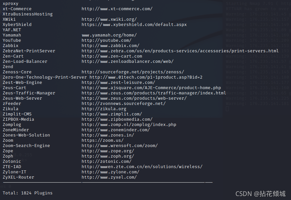Image resolution: width=291 pixels, height=200 pixels.
Task: Click the Total: 1824 Plugins line
Action: pyautogui.click(x=28, y=193)
